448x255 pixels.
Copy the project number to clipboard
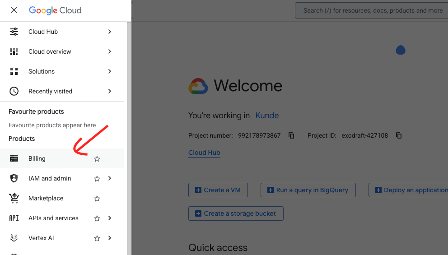pyautogui.click(x=291, y=135)
